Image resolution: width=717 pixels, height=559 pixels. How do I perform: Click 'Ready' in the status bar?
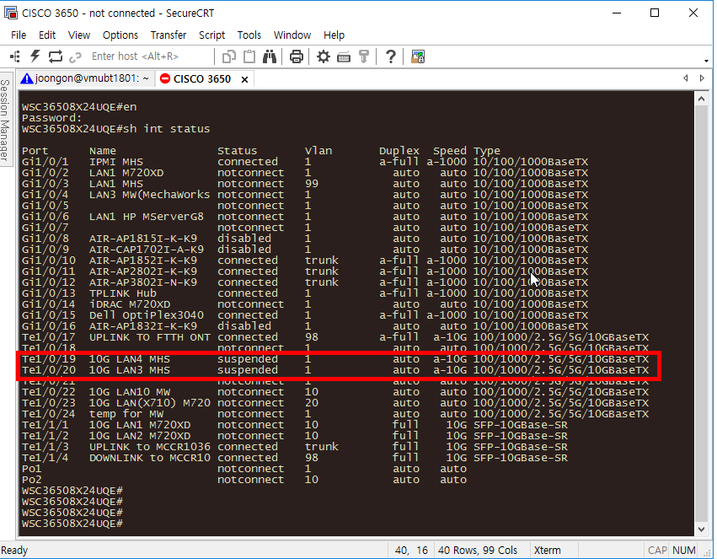(x=14, y=551)
